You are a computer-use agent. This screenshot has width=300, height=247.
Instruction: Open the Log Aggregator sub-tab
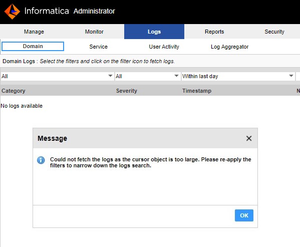(x=229, y=47)
